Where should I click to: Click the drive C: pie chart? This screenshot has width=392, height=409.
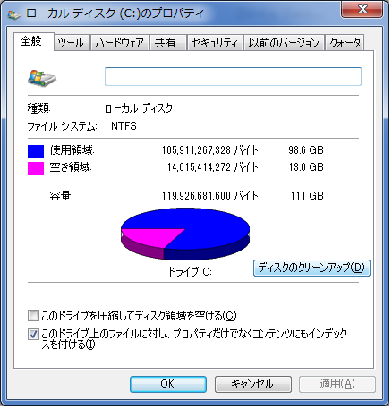186,234
